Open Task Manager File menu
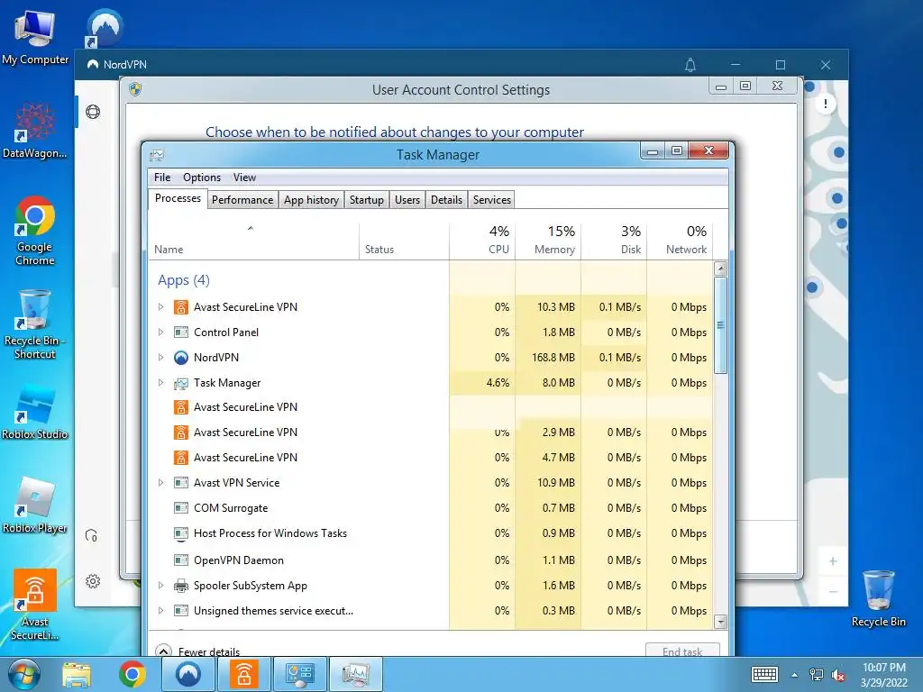This screenshot has width=923, height=692. (x=162, y=178)
